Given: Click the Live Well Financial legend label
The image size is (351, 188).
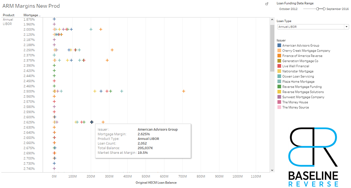Looking at the screenshot, I should tap(296, 66).
